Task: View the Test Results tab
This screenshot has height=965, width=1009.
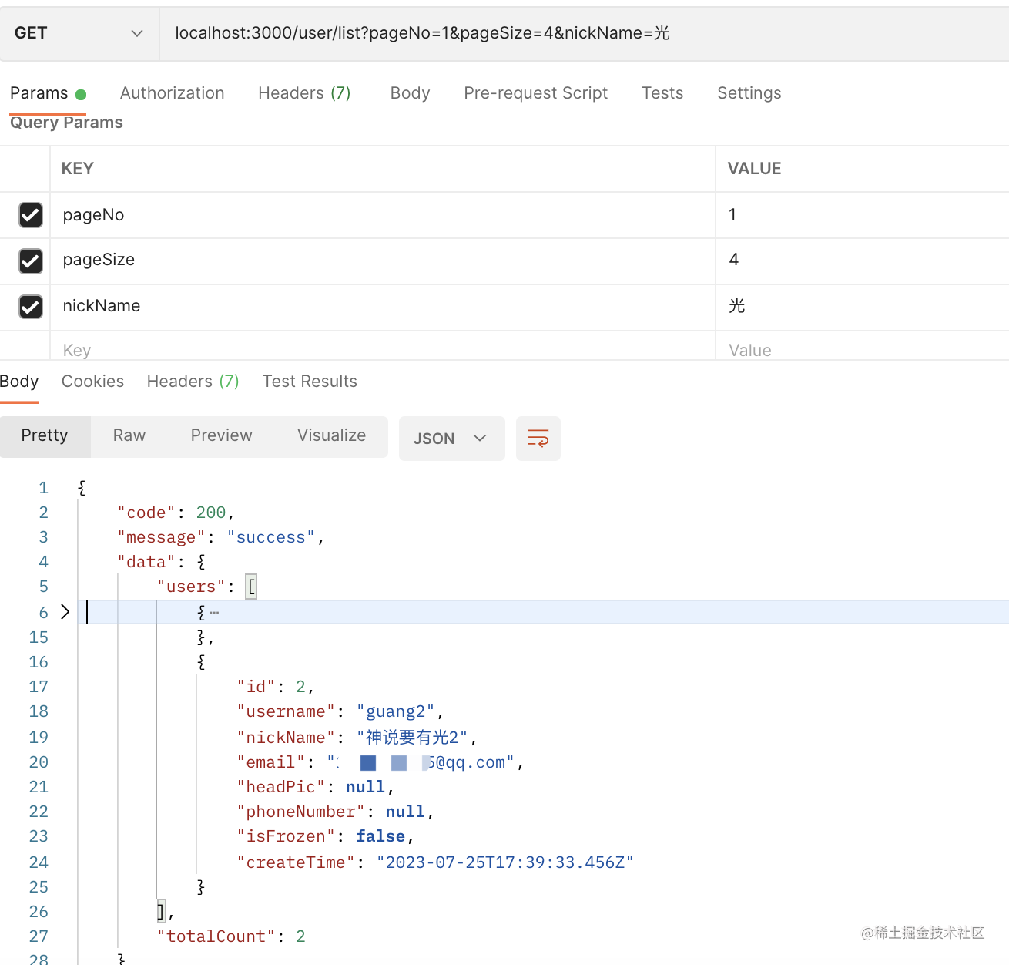Action: tap(310, 382)
